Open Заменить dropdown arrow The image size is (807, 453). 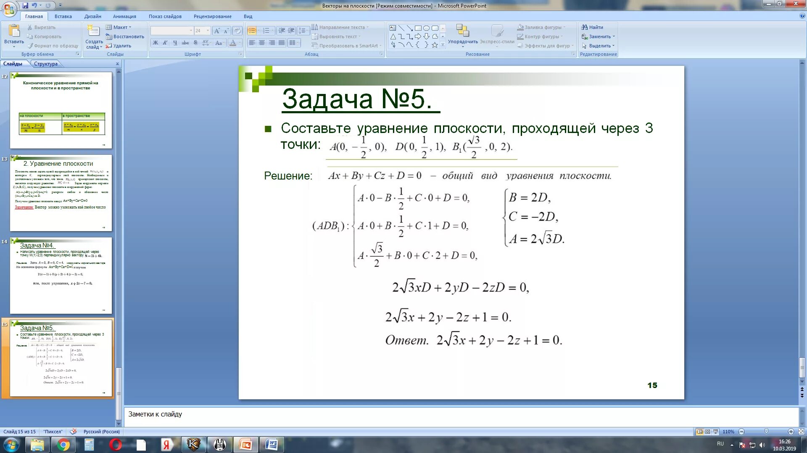[614, 36]
